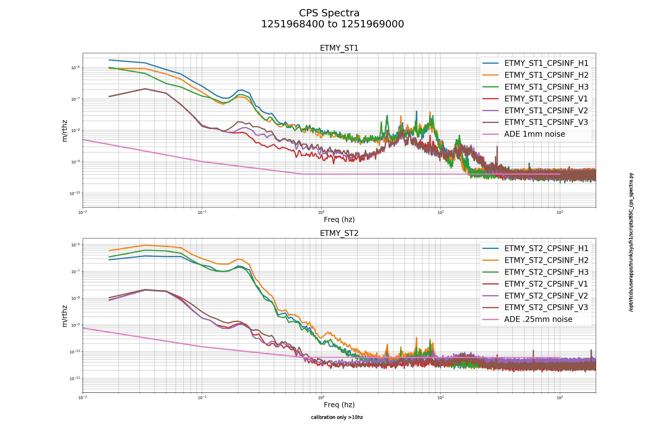Click the "ETMY_ST1" subplot title
The image size is (662, 441).
tap(339, 48)
